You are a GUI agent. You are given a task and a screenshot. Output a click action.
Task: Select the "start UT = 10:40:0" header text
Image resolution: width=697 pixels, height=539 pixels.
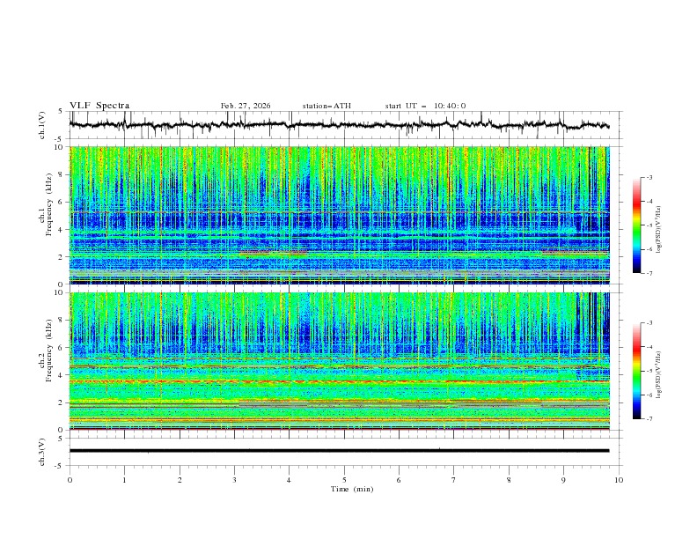pos(425,106)
